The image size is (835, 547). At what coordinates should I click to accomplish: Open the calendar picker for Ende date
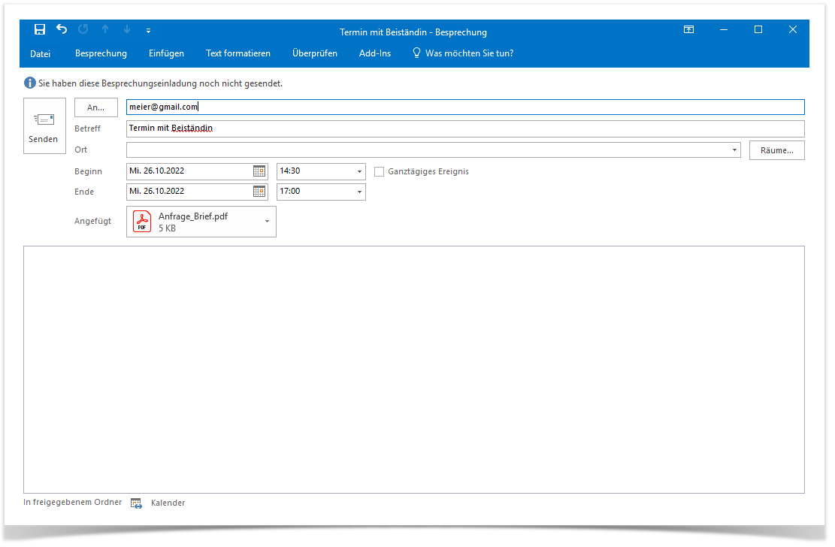pos(259,191)
